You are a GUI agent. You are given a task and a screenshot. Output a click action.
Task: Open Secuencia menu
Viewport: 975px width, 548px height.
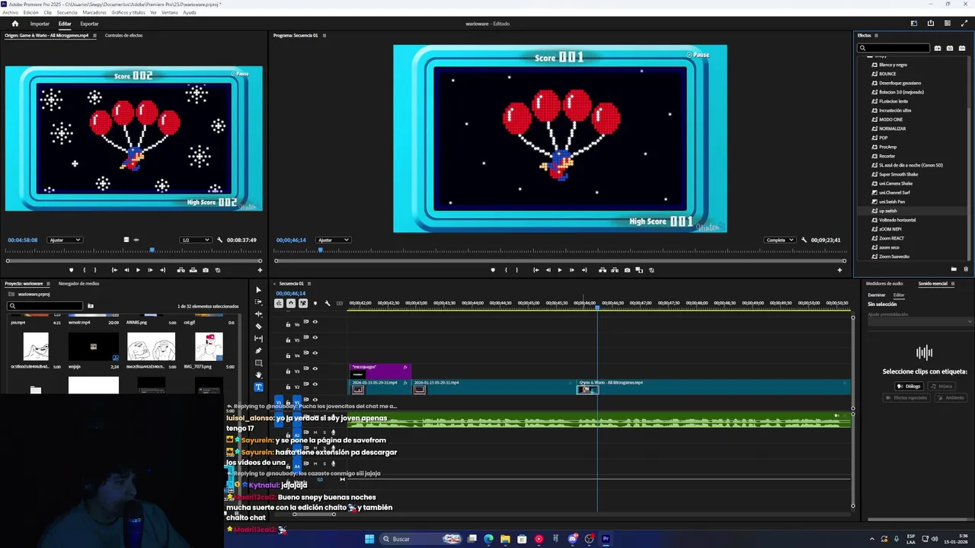coord(66,12)
